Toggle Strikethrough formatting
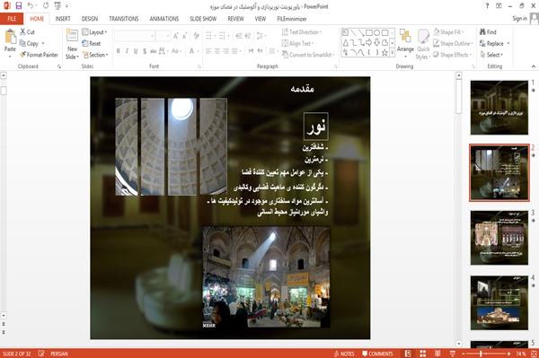Viewport: 539px width, 358px height. 153,51
